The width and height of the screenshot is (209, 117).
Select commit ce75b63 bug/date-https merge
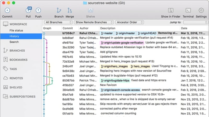125,76
